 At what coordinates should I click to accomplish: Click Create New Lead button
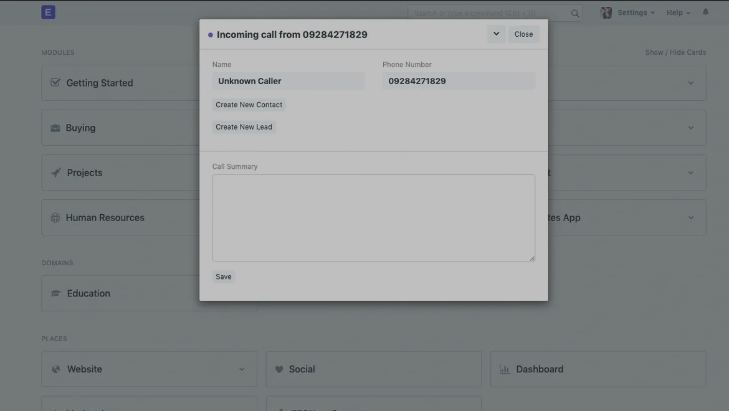[244, 127]
